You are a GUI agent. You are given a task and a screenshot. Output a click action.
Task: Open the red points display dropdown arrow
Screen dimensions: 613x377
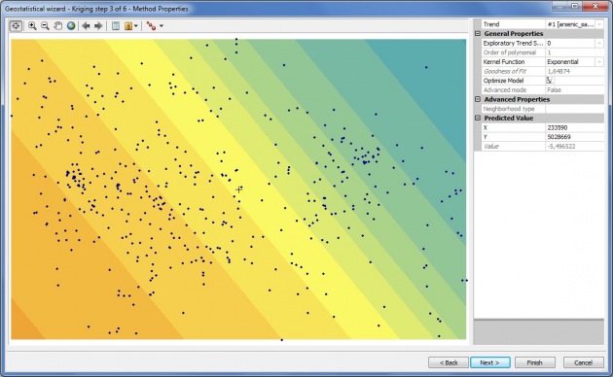point(162,26)
